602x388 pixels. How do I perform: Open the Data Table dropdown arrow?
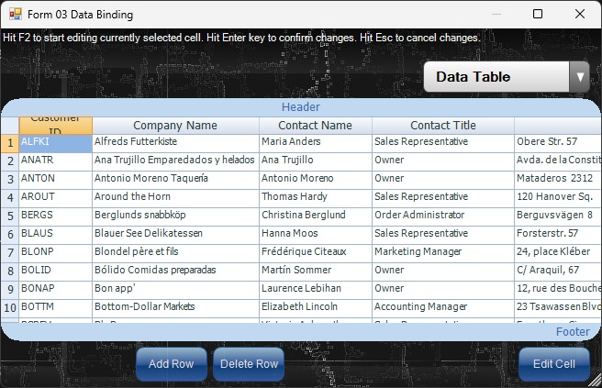click(x=578, y=78)
